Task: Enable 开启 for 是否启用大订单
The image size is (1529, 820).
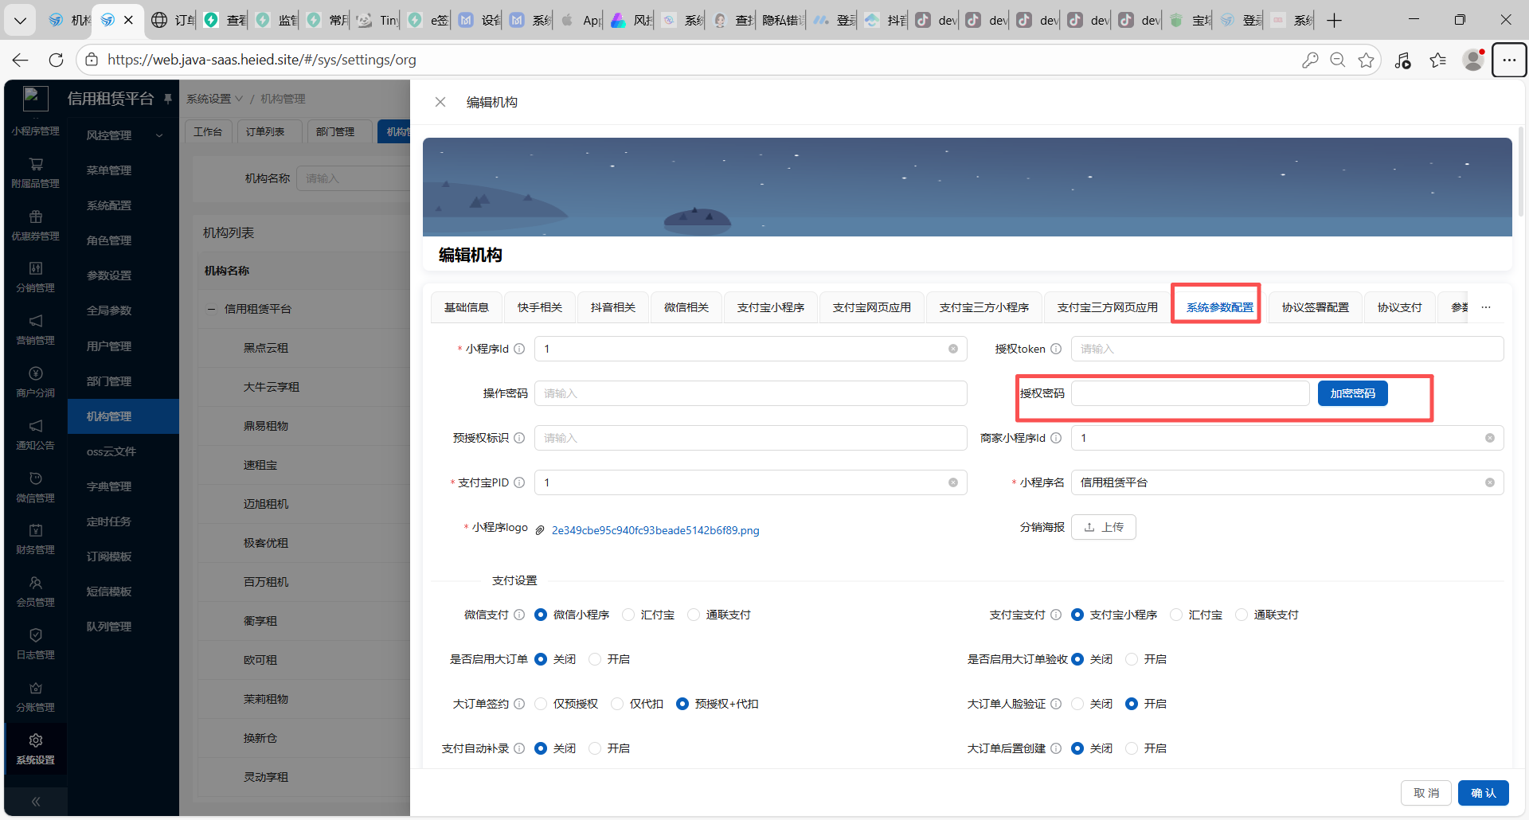Action: pyautogui.click(x=595, y=659)
